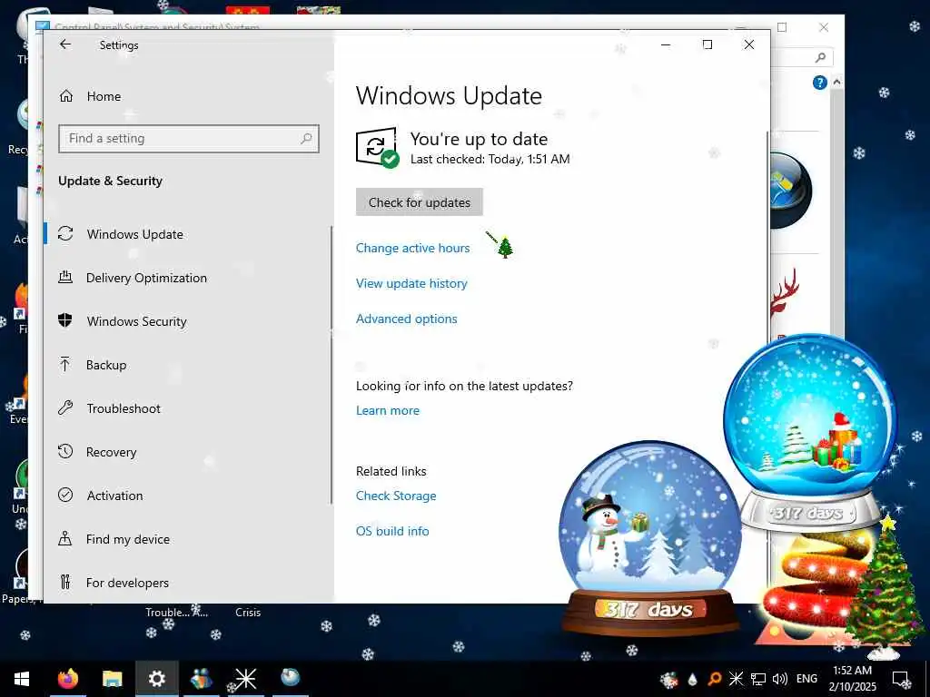
Task: Click the search icon in Control Panel window
Action: pos(820,57)
